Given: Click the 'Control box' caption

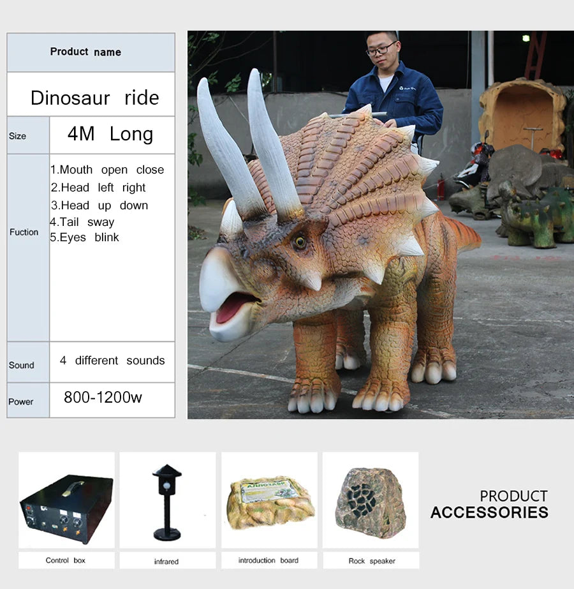Looking at the screenshot, I should [66, 560].
